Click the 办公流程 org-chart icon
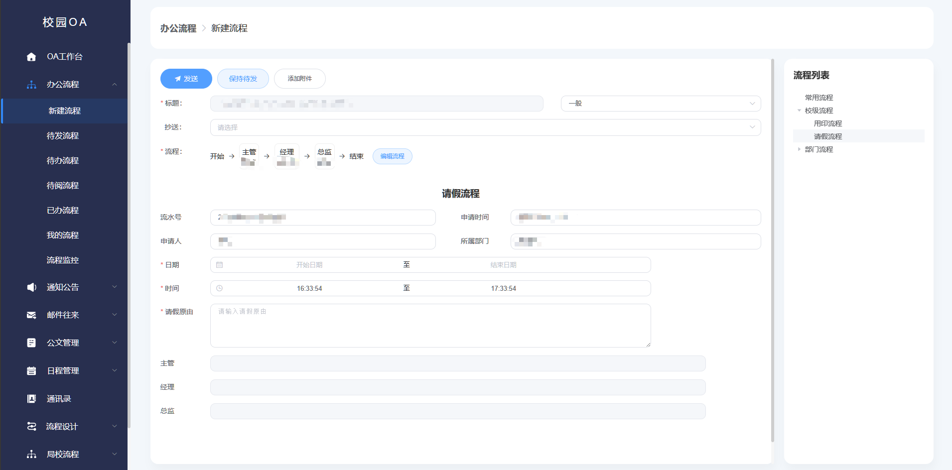The image size is (952, 470). pyautogui.click(x=31, y=85)
